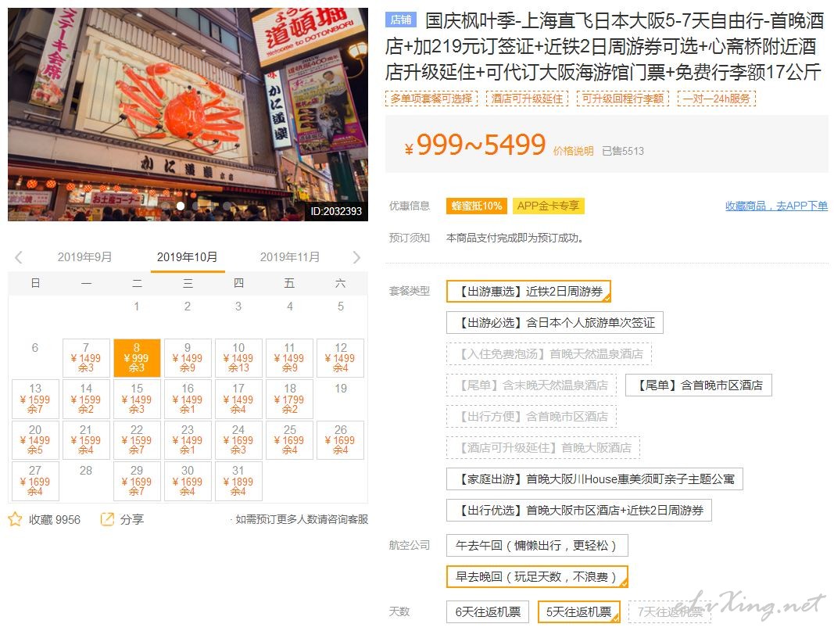Pick October 15 departure date
Screen dimensions: 834x631
pos(137,399)
